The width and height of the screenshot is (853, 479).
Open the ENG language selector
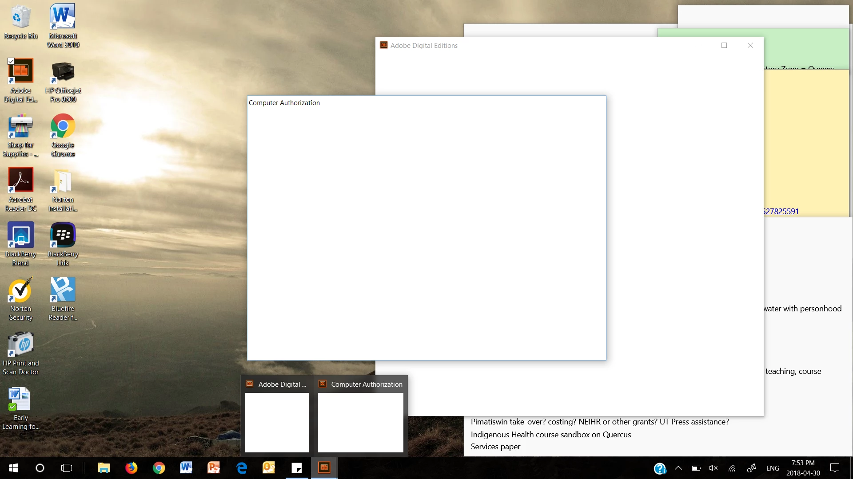773,468
